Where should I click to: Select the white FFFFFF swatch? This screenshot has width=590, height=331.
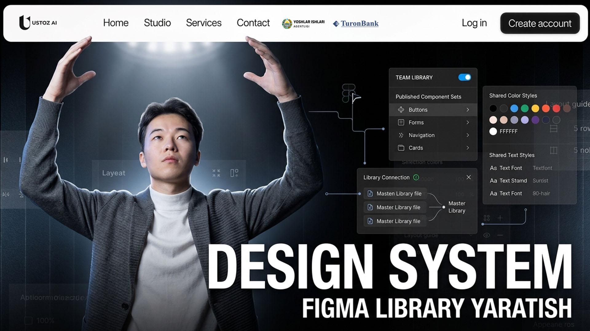tap(493, 131)
